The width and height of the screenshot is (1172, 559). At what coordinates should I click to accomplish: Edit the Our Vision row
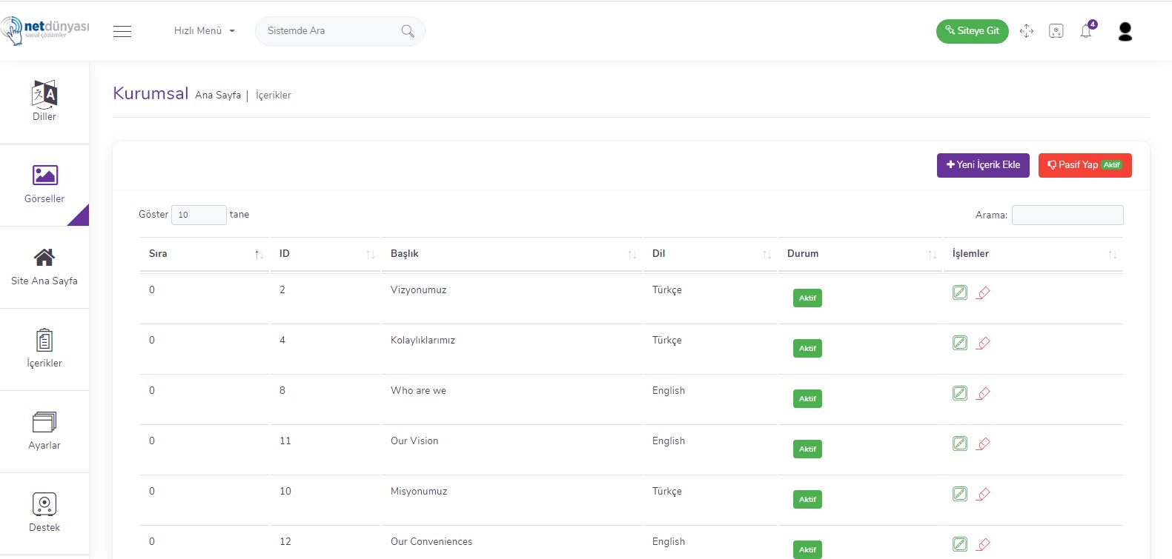960,443
